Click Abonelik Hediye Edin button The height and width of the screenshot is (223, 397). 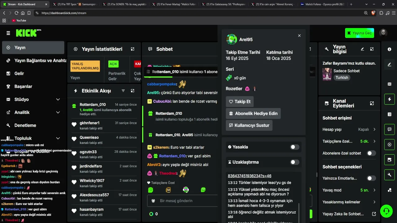(x=253, y=113)
